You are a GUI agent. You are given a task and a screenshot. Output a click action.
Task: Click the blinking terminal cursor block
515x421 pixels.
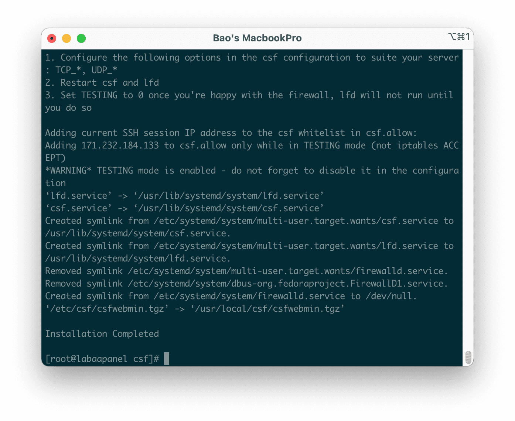tap(166, 359)
